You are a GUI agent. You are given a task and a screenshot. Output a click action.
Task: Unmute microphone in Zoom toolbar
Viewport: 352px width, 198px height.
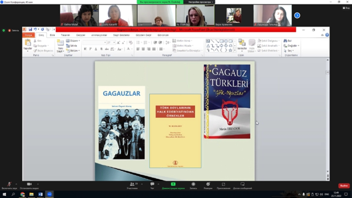click(x=9, y=184)
